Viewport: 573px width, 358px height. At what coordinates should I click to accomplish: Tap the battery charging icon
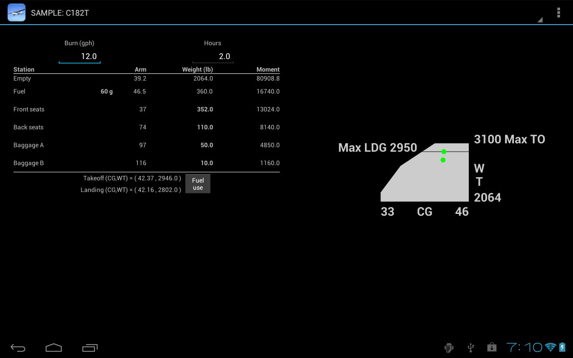pyautogui.click(x=562, y=347)
